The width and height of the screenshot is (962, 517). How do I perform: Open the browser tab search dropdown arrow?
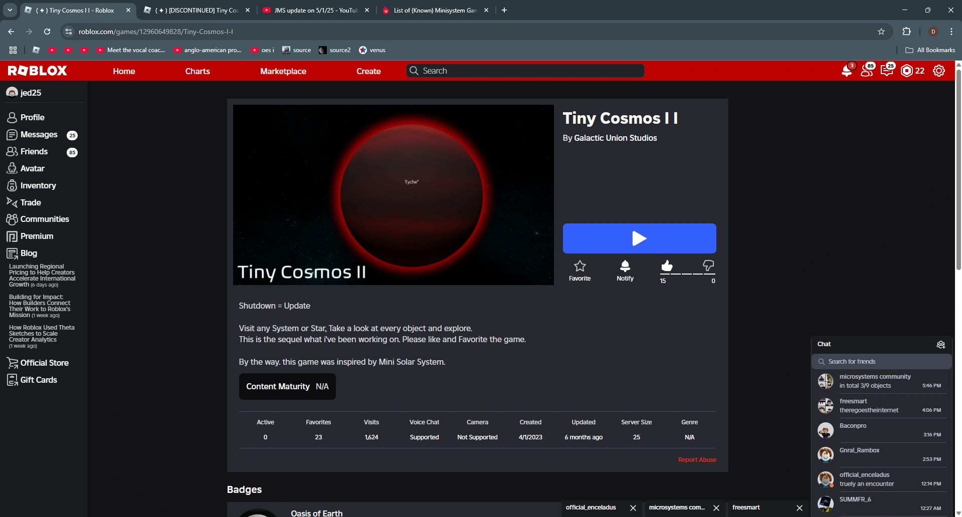click(x=10, y=10)
